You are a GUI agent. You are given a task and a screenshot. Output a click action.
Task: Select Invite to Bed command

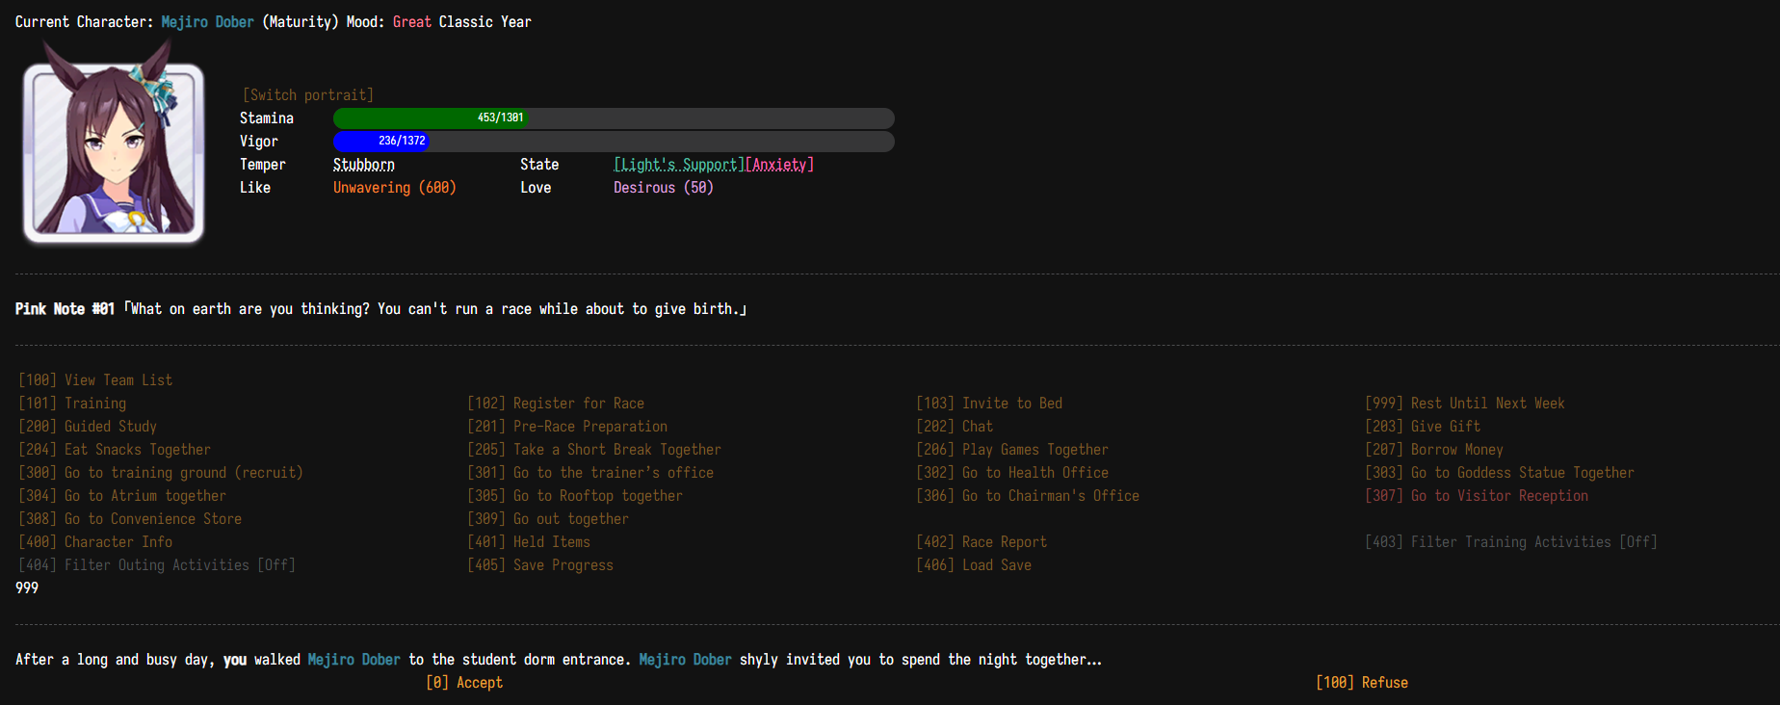[989, 404]
